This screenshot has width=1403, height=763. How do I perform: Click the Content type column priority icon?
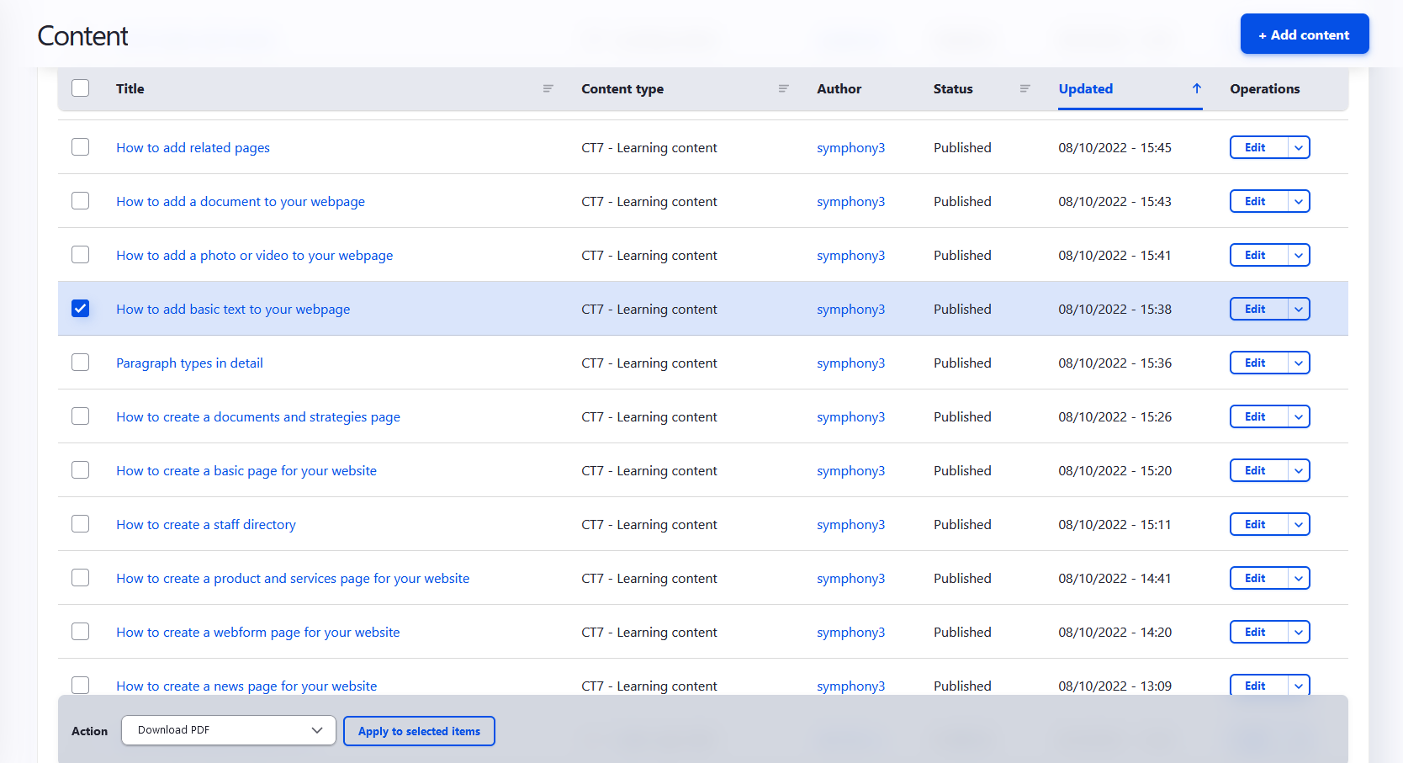[783, 88]
